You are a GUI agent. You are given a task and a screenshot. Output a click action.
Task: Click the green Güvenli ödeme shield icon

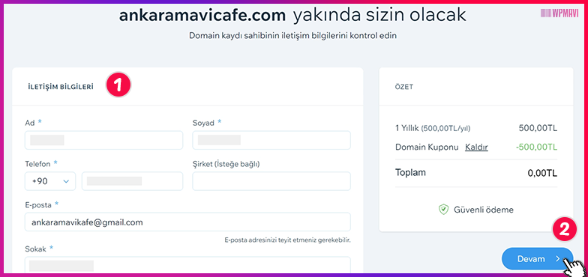click(444, 210)
